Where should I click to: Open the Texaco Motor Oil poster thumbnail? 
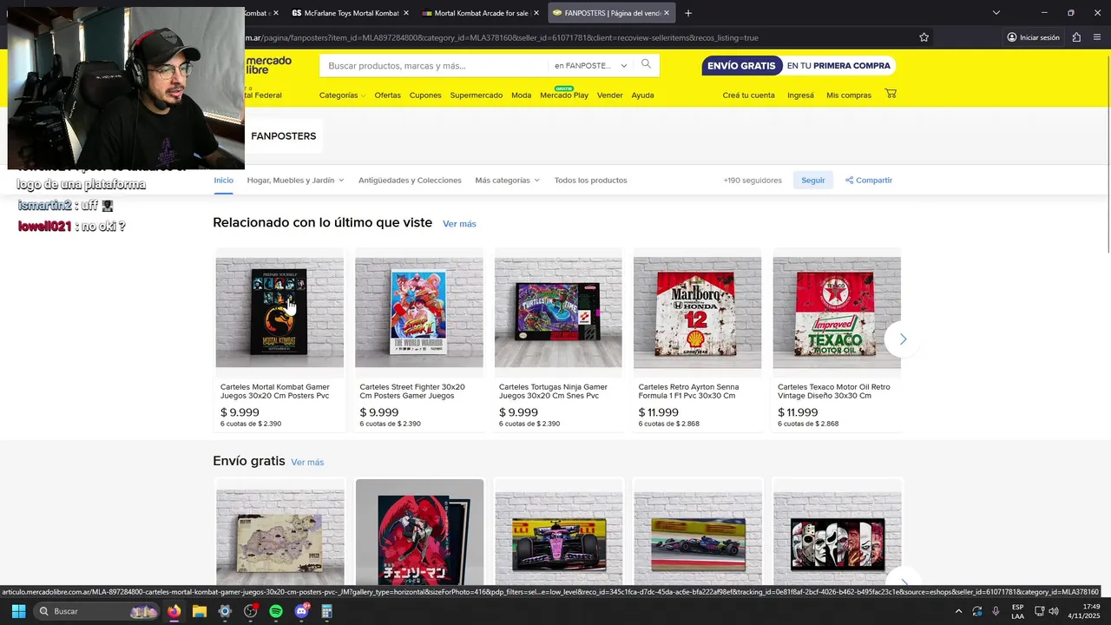pos(837,312)
